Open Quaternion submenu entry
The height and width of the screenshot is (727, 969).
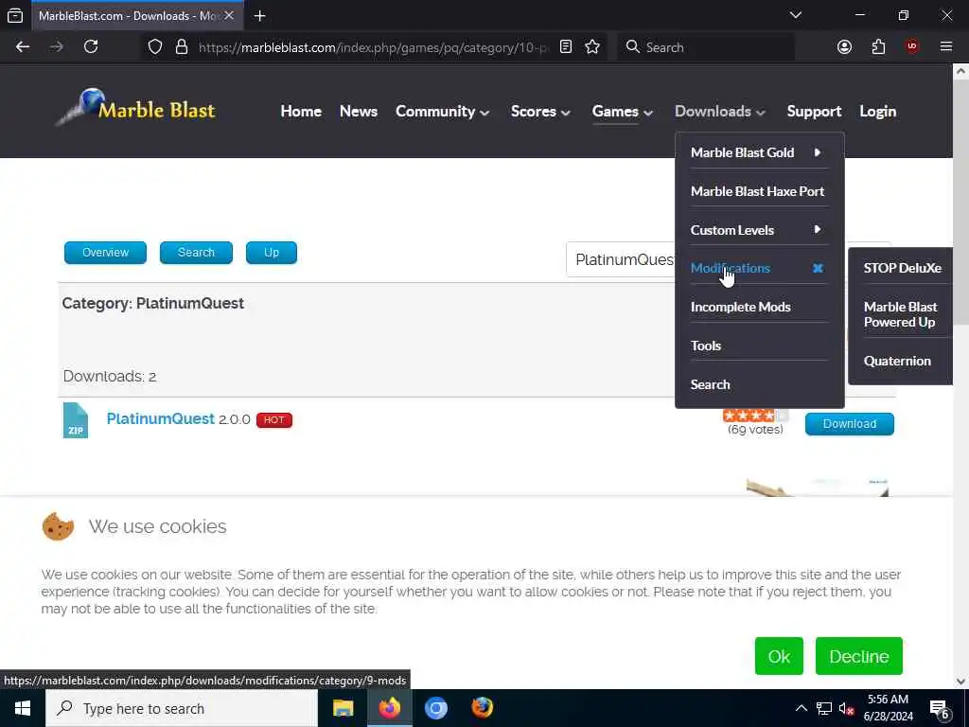coord(897,361)
